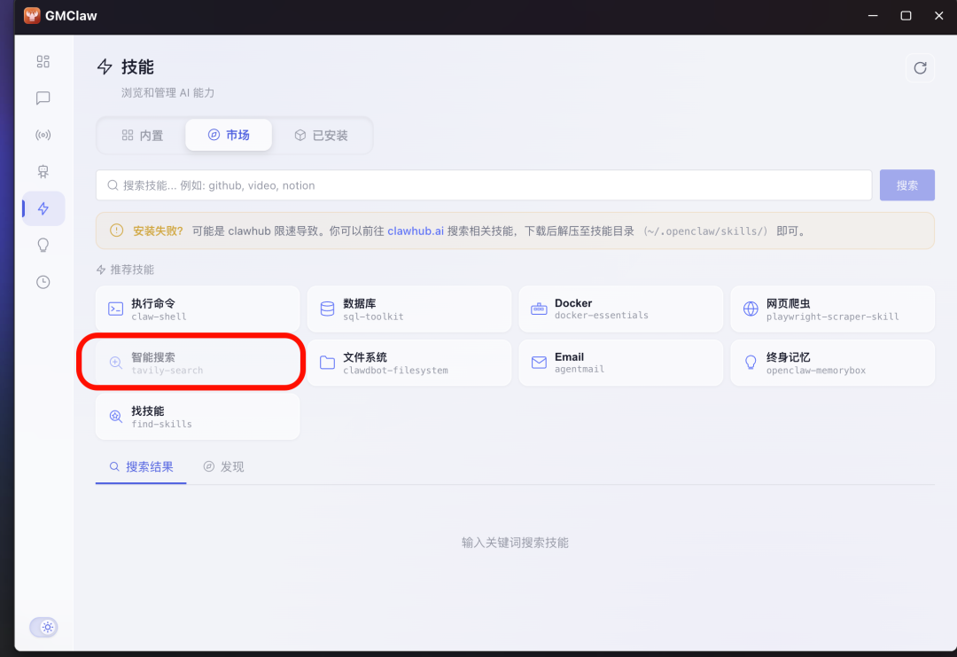Click the GMClaw app logo icon
957x657 pixels.
point(32,15)
